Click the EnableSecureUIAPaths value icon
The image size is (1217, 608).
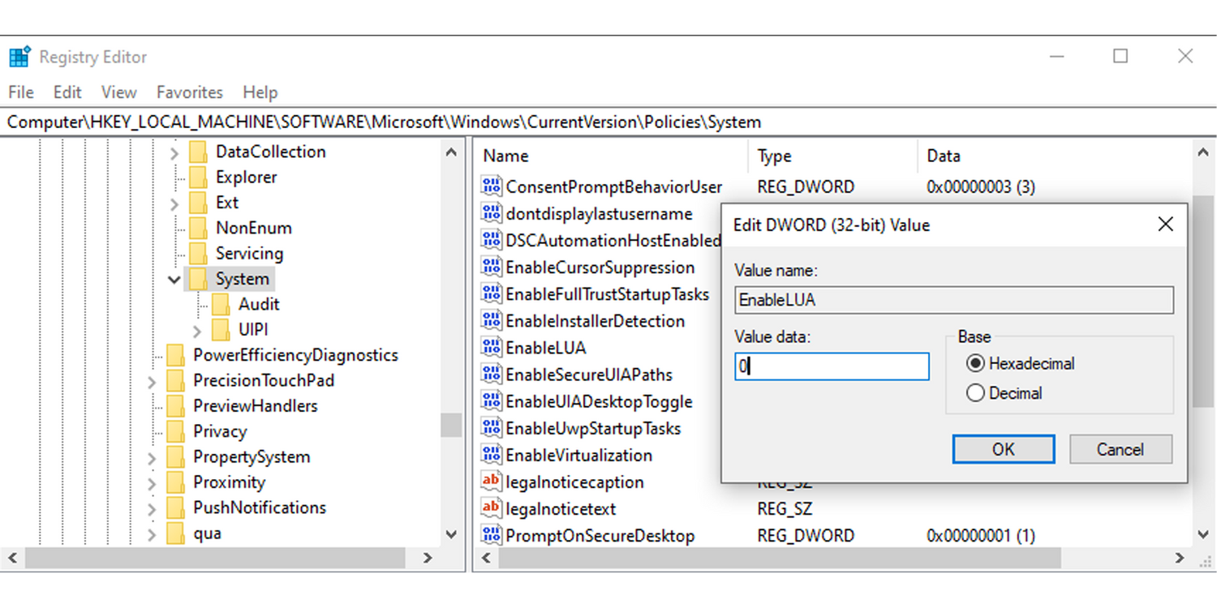coord(492,374)
